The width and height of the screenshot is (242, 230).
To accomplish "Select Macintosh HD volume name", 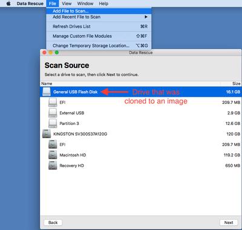I will click(73, 155).
